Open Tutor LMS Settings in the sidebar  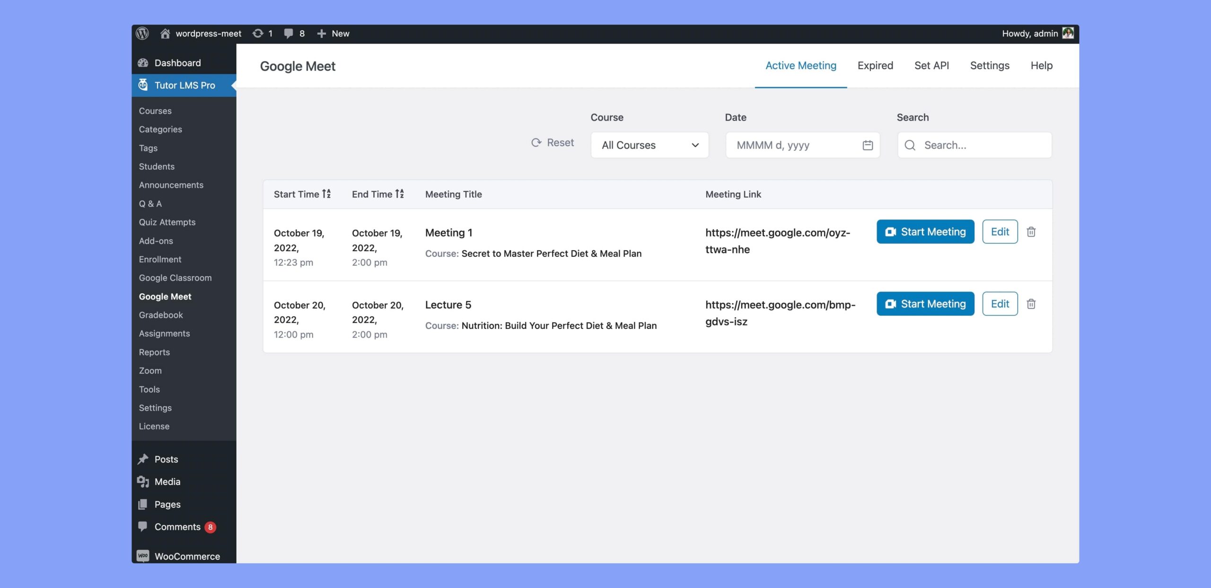155,408
